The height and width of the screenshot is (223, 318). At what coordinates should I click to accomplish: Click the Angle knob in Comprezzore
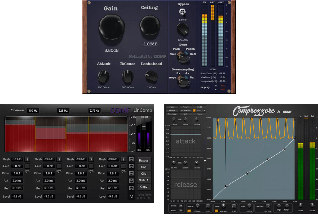point(279,206)
